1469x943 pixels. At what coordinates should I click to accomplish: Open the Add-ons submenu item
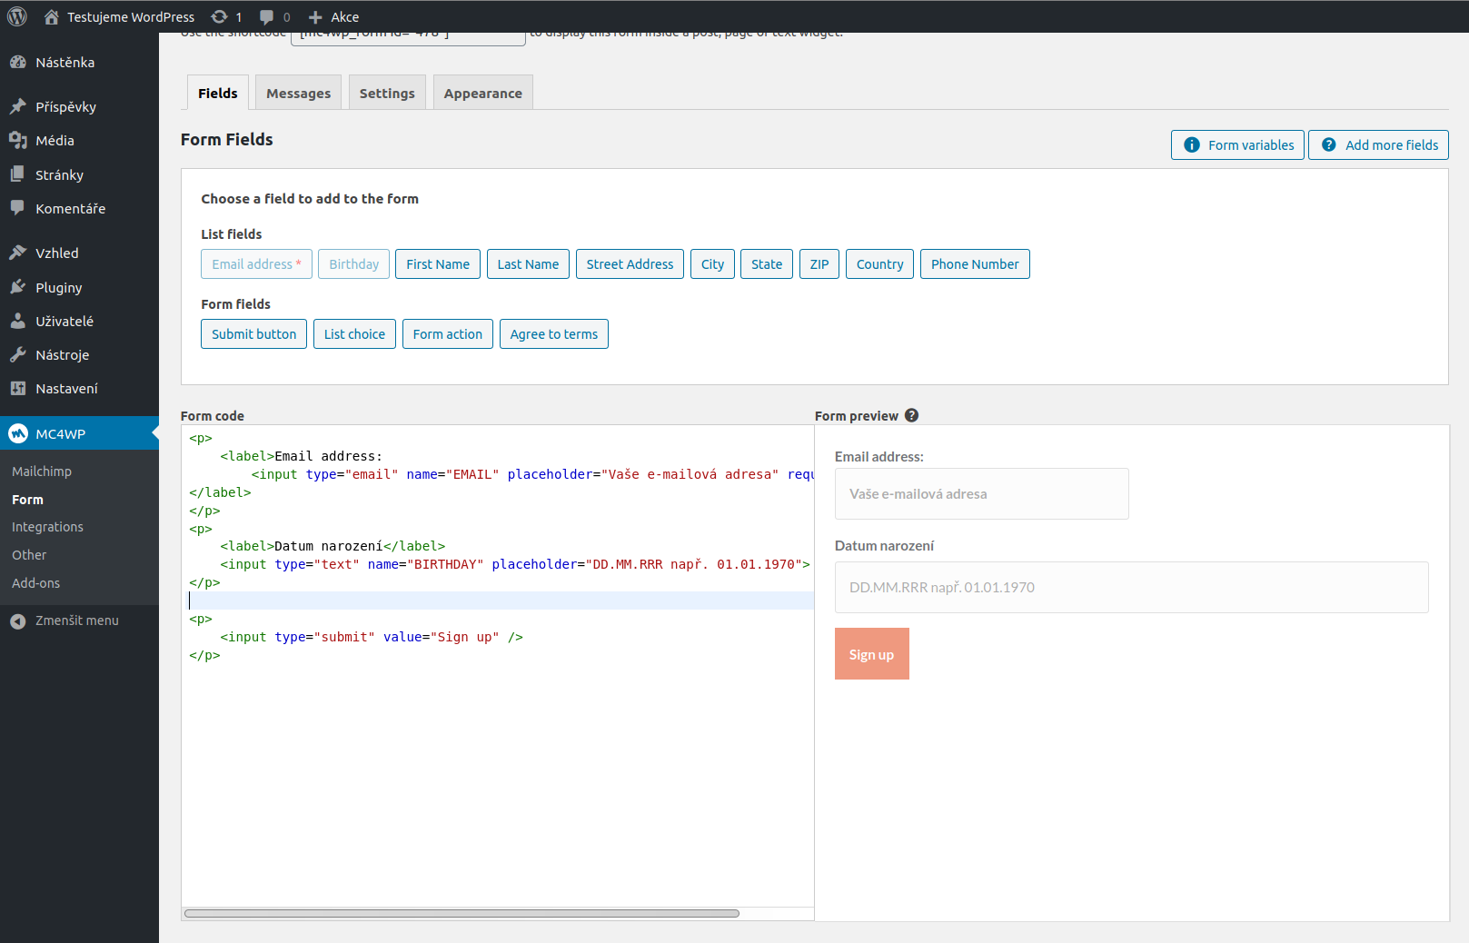(36, 583)
